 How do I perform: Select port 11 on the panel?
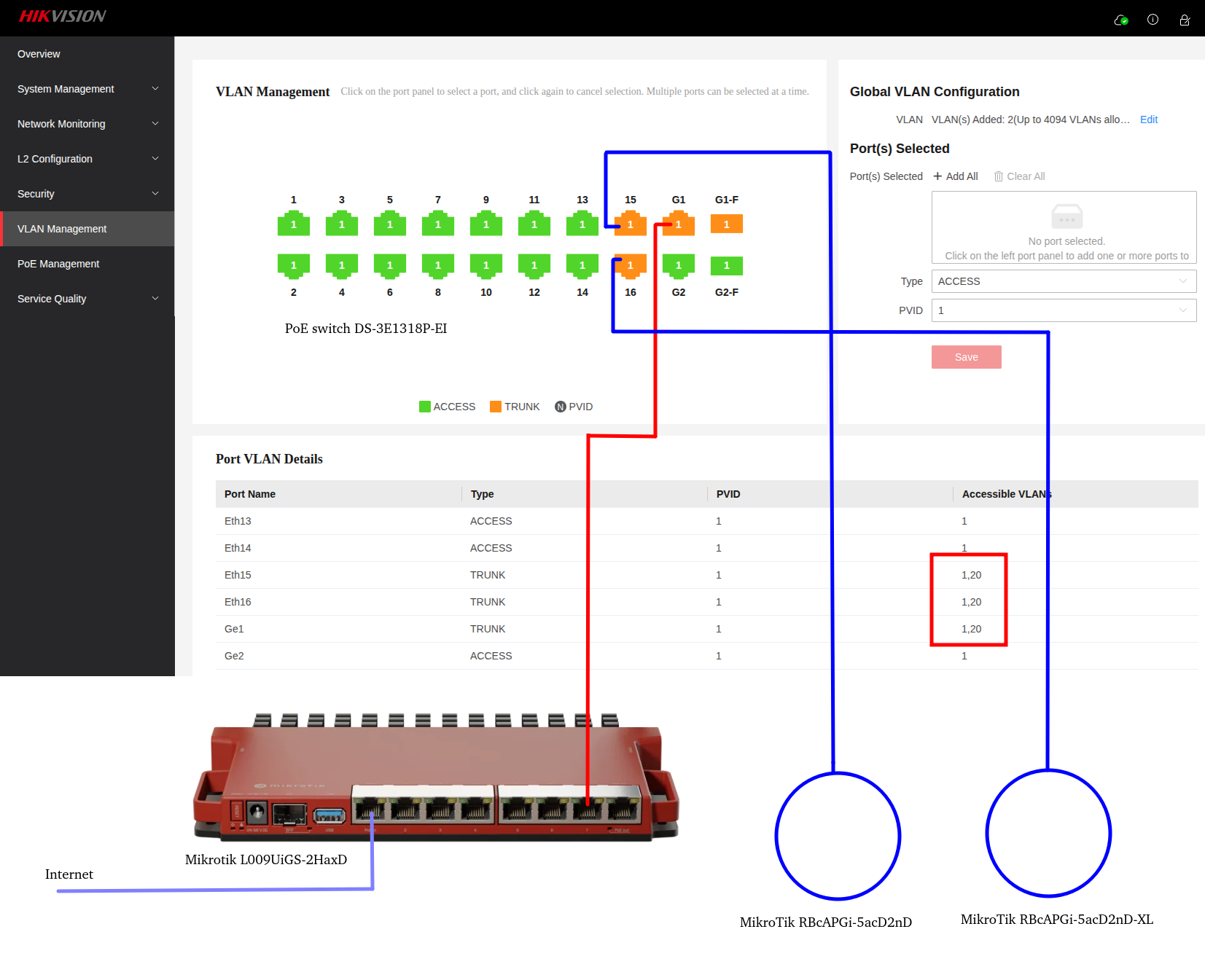[x=534, y=224]
